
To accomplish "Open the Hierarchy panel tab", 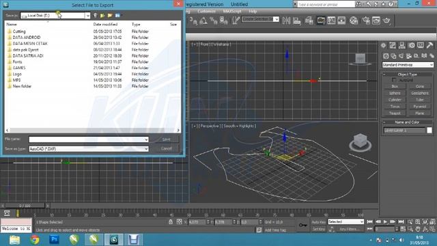I will [x=402, y=46].
